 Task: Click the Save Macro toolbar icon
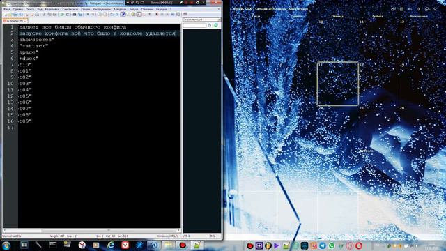(178, 14)
